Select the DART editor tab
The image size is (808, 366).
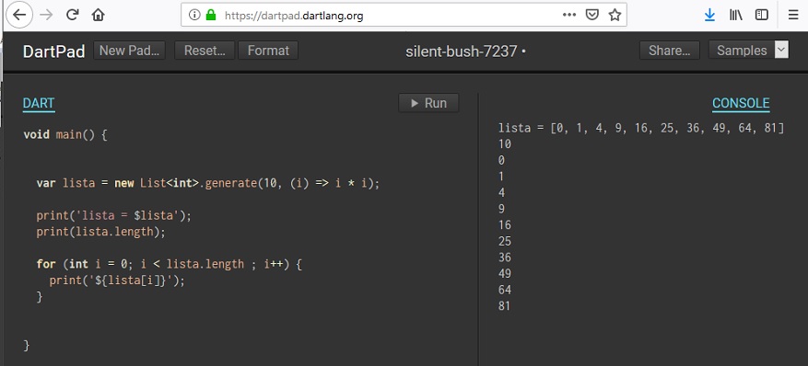click(39, 104)
